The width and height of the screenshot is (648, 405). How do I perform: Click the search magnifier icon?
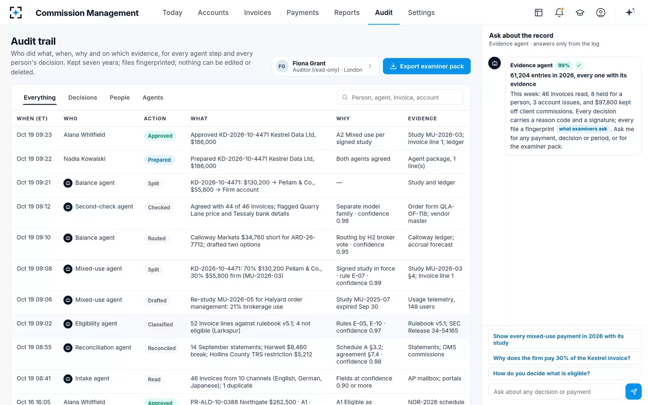pos(345,97)
